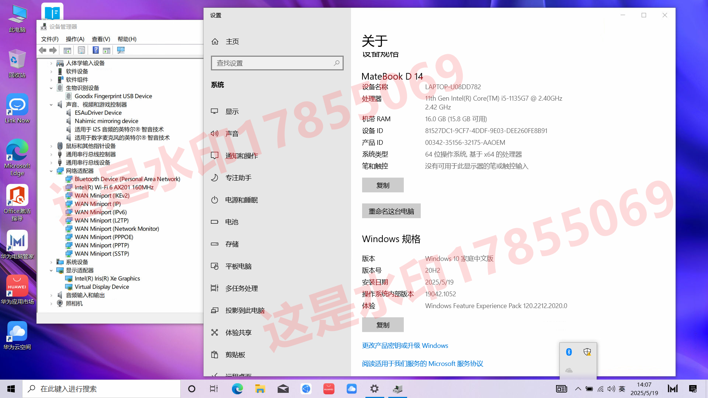This screenshot has width=708, height=398.
Task: Expand the 人体学输入设备 node
Action: (x=51, y=63)
